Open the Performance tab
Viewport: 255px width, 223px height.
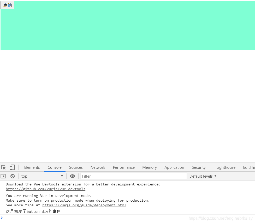coord(124,167)
